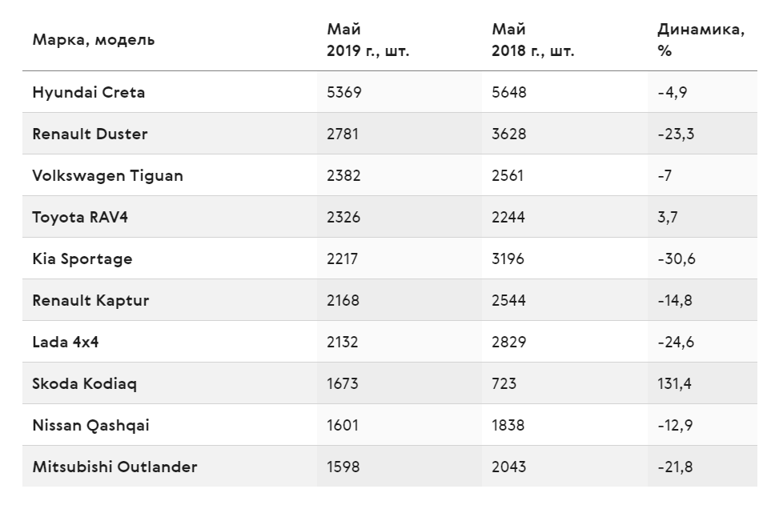Select the 723 value for May 2018
This screenshot has height=505, width=775.
point(504,384)
